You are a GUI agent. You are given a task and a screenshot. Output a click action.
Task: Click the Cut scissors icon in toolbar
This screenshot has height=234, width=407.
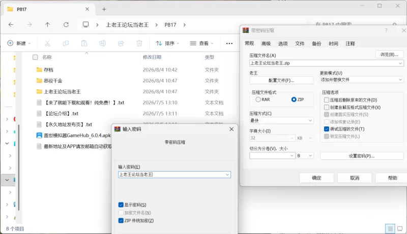[47, 43]
